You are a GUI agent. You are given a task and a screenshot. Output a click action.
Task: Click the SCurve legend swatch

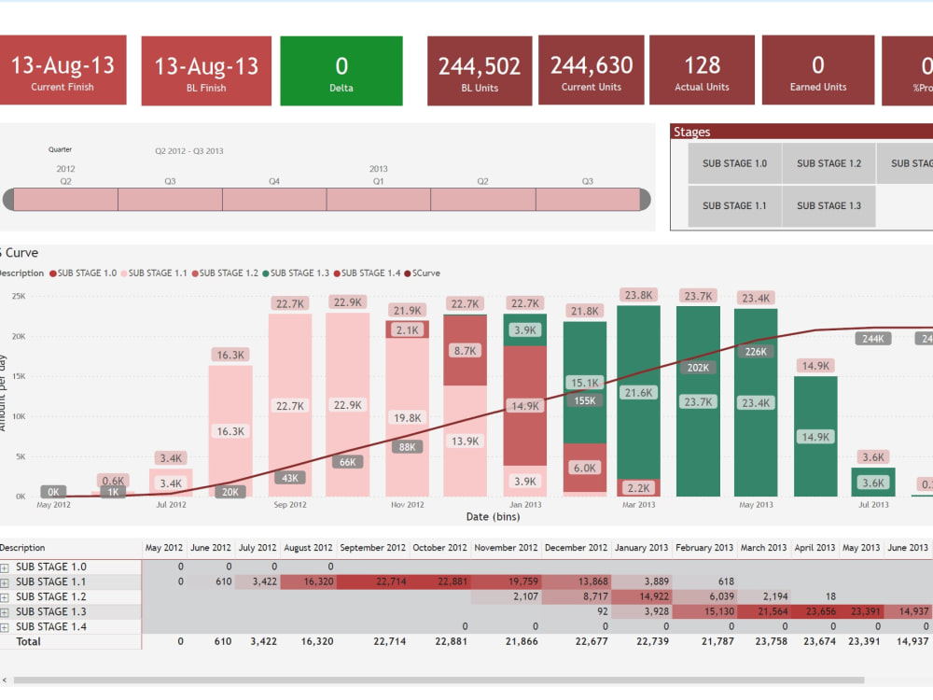(x=408, y=273)
